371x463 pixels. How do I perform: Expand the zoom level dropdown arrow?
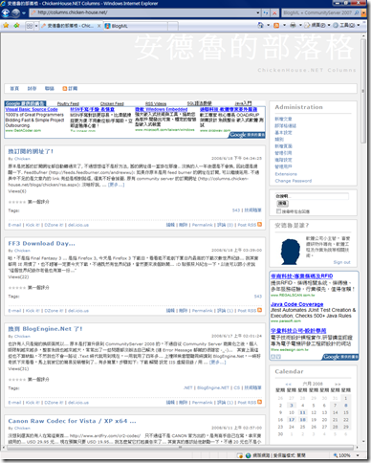(358, 455)
